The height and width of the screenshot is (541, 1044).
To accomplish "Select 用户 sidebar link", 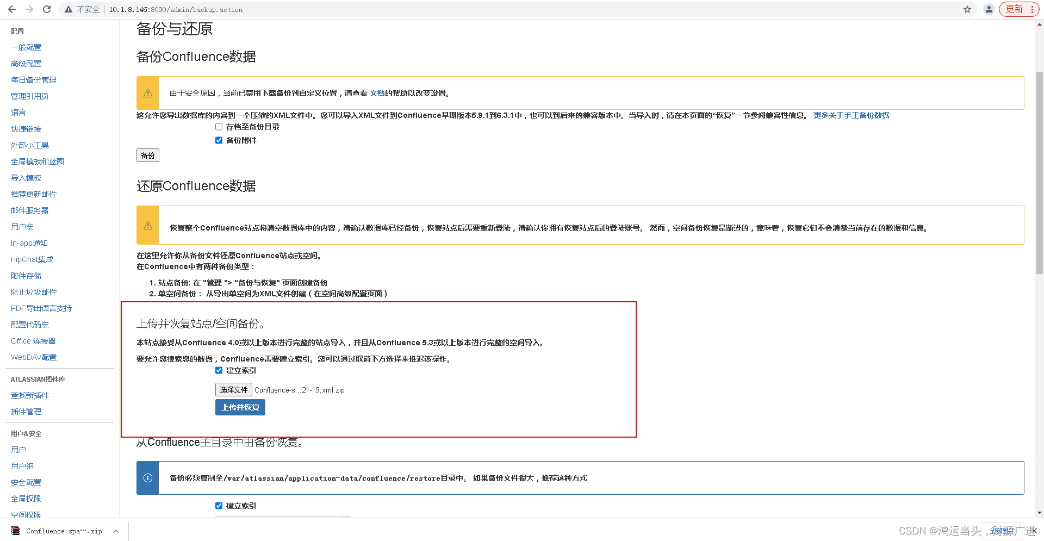I will (x=18, y=450).
